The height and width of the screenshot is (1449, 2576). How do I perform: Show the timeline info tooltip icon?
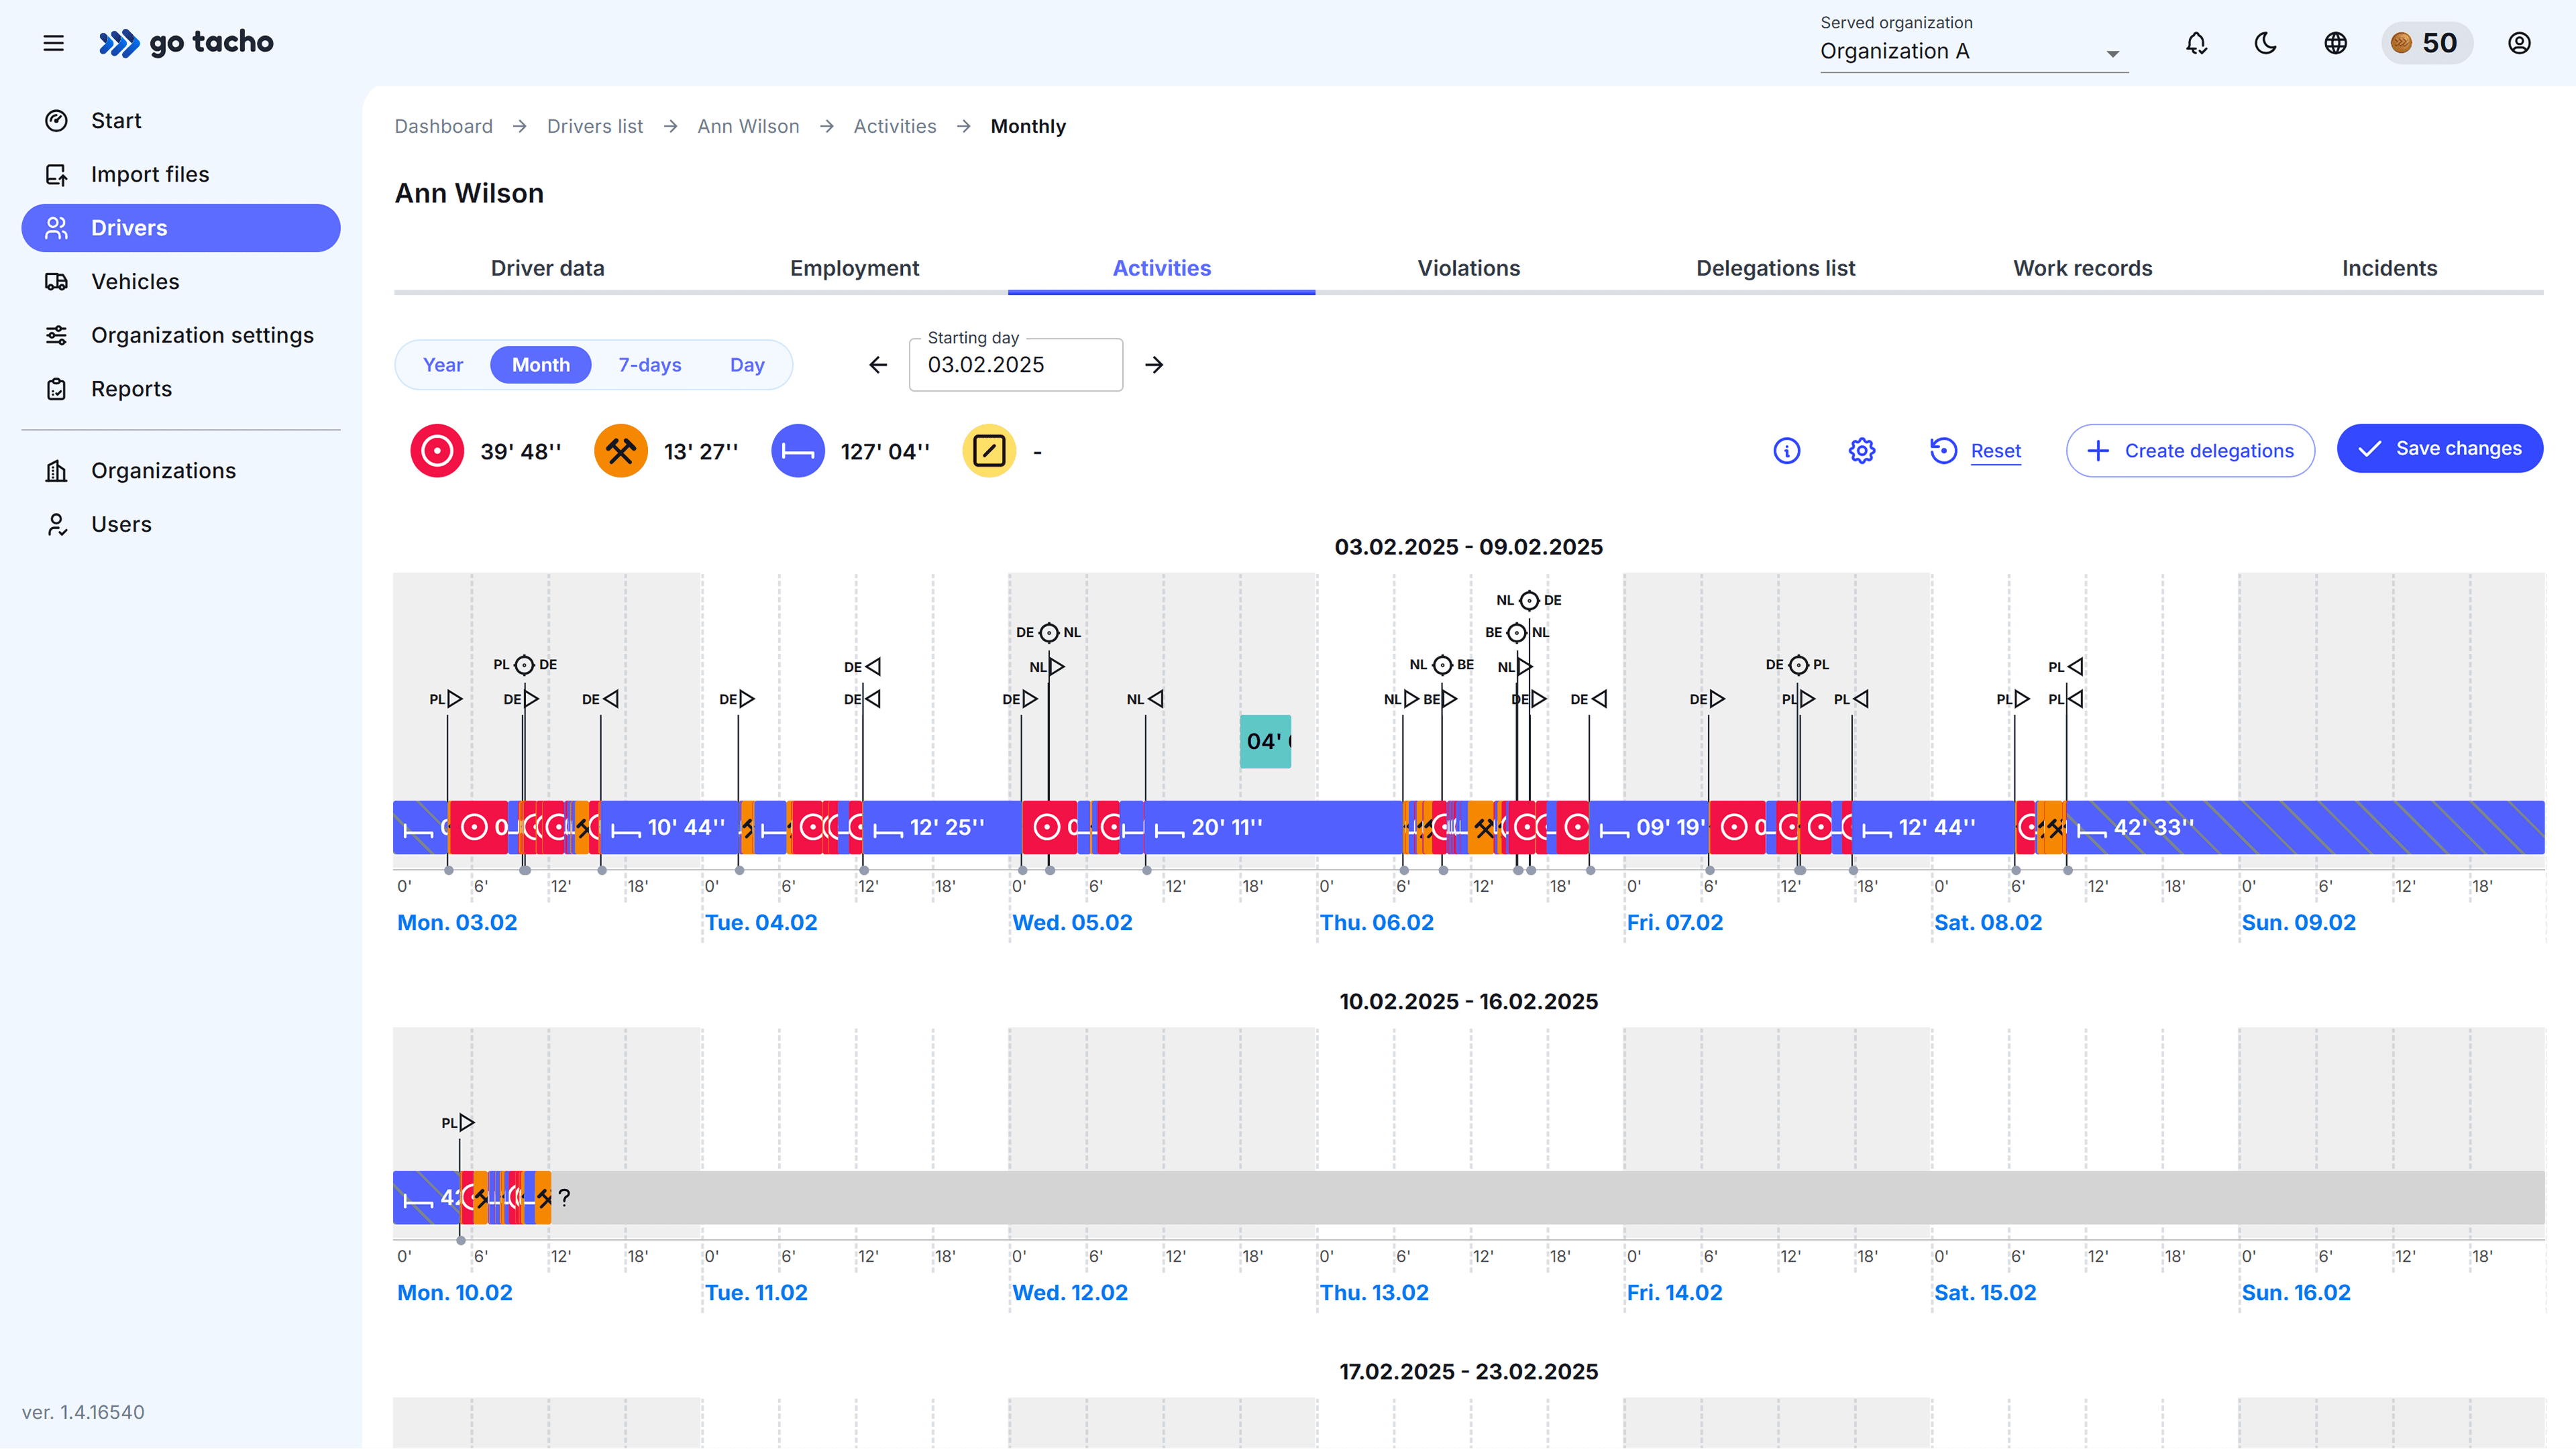pyautogui.click(x=1786, y=451)
